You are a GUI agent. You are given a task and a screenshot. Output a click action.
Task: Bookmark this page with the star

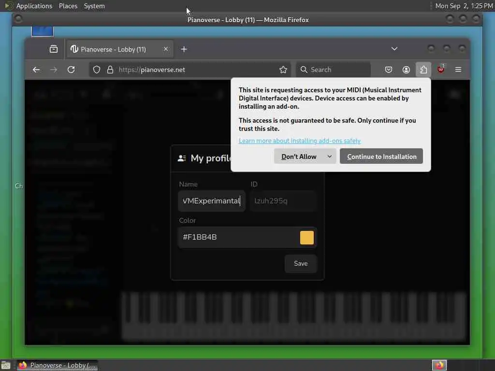(283, 70)
